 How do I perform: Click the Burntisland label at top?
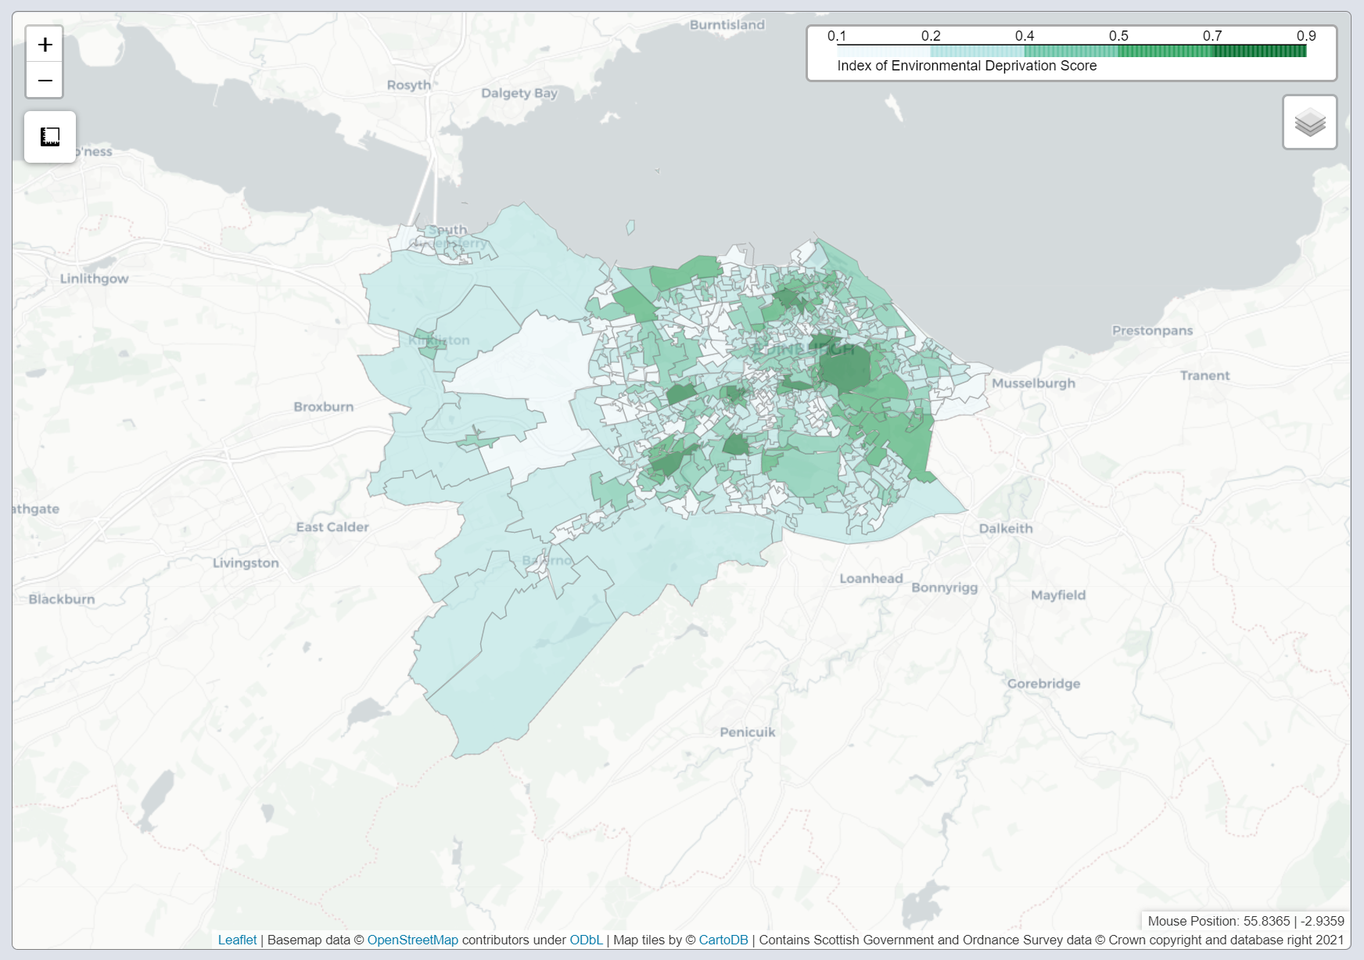(x=727, y=25)
